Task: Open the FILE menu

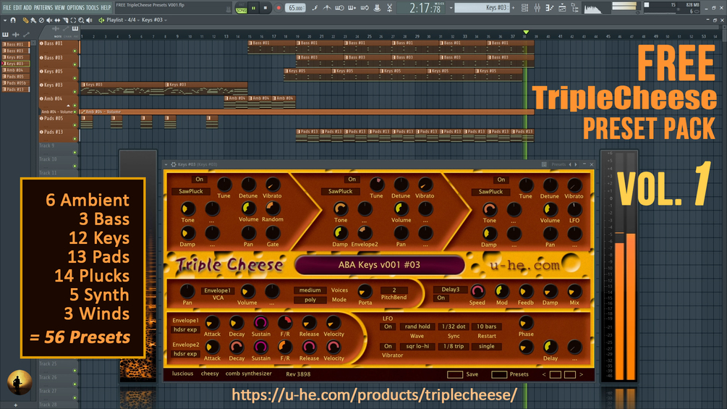Action: click(x=7, y=8)
